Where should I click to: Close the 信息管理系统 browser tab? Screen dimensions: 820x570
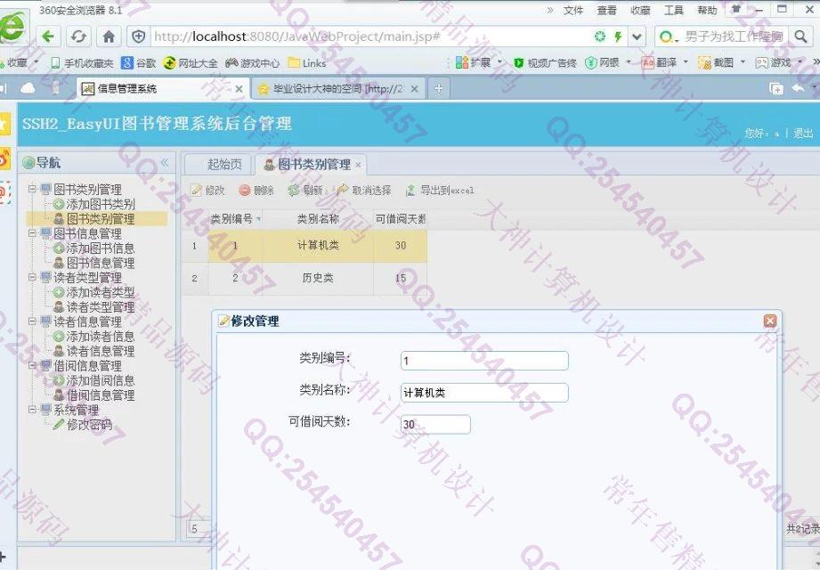[x=239, y=89]
